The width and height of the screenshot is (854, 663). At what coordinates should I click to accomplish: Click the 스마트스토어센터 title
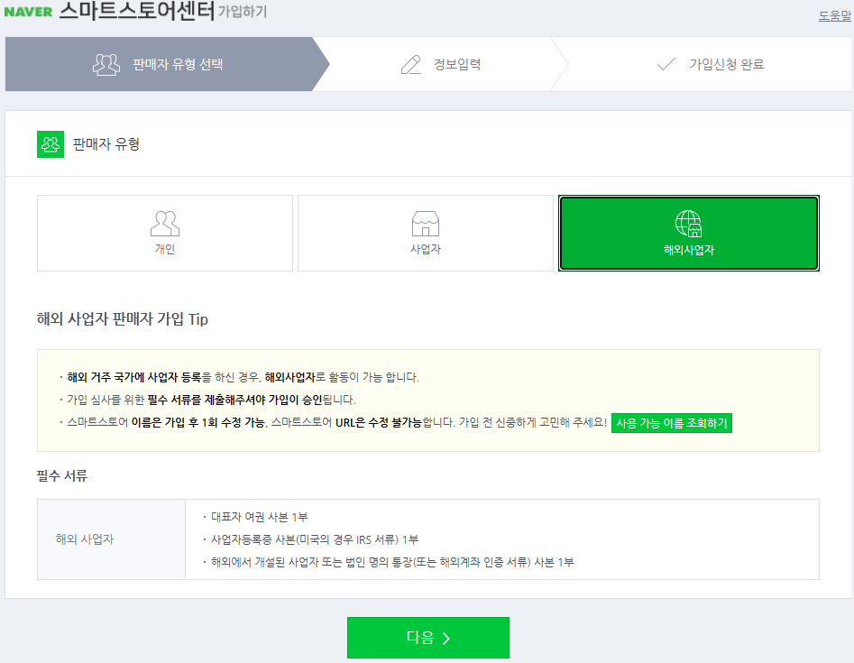coord(137,10)
